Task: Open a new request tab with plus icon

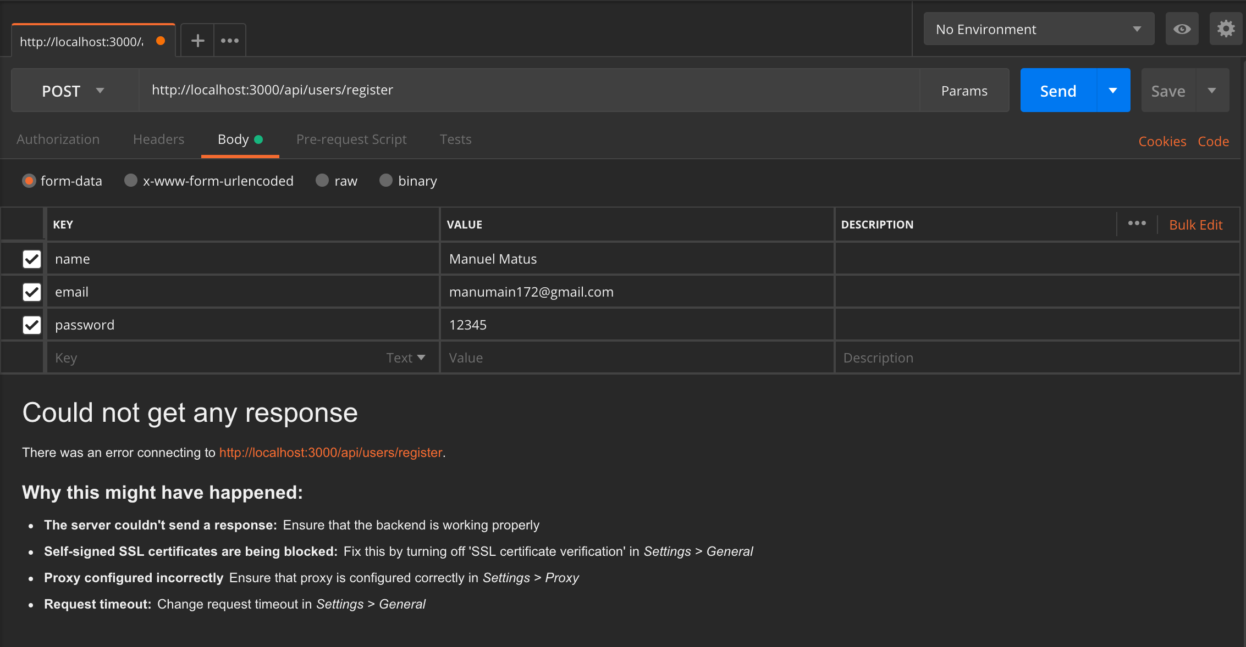Action: tap(197, 41)
